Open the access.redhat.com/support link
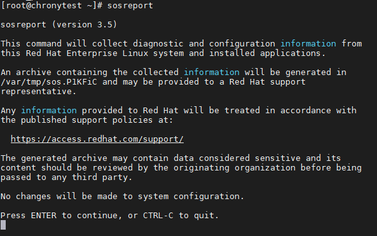The image size is (377, 236). 97,139
